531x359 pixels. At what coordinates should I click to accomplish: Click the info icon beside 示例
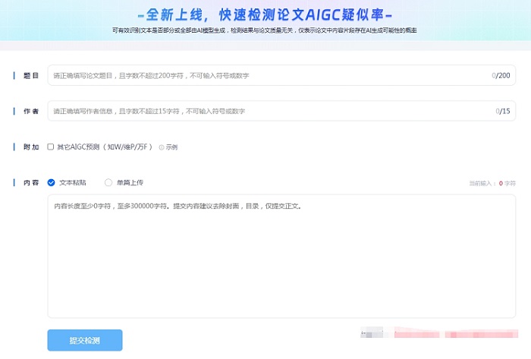click(x=162, y=147)
